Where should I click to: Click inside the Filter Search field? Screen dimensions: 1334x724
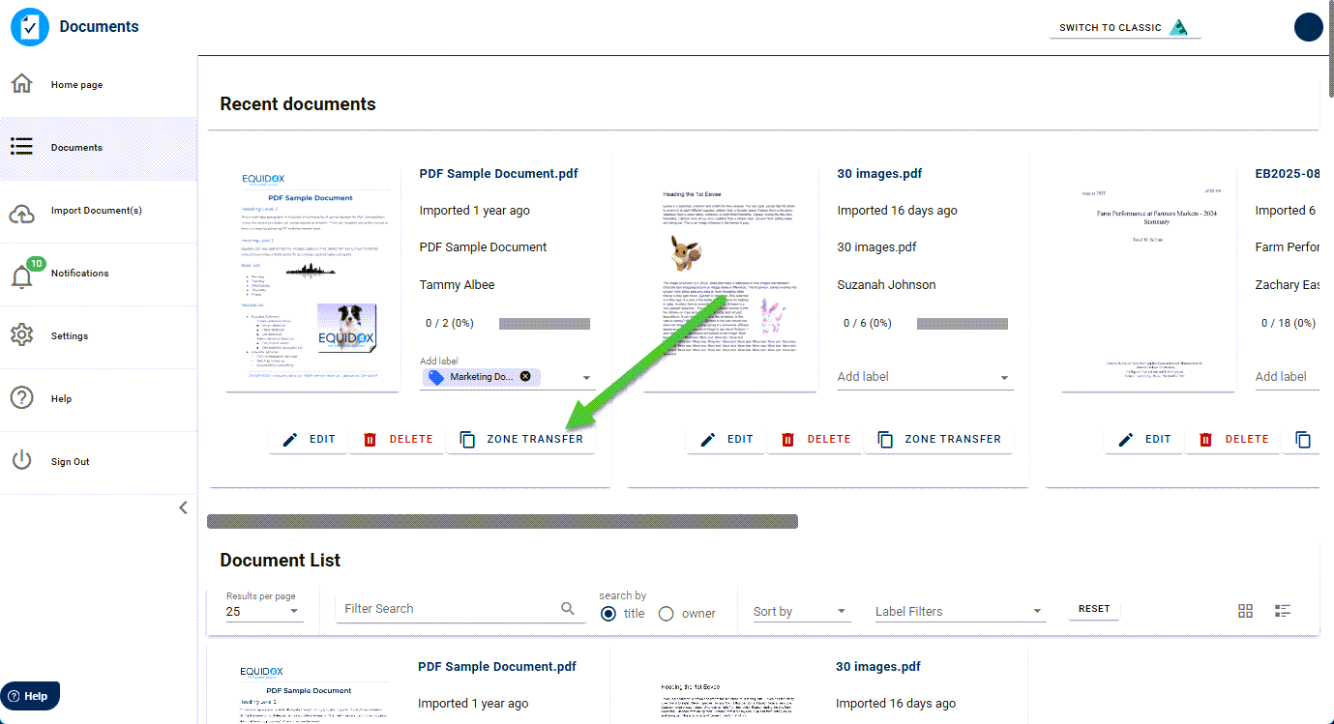pos(445,608)
